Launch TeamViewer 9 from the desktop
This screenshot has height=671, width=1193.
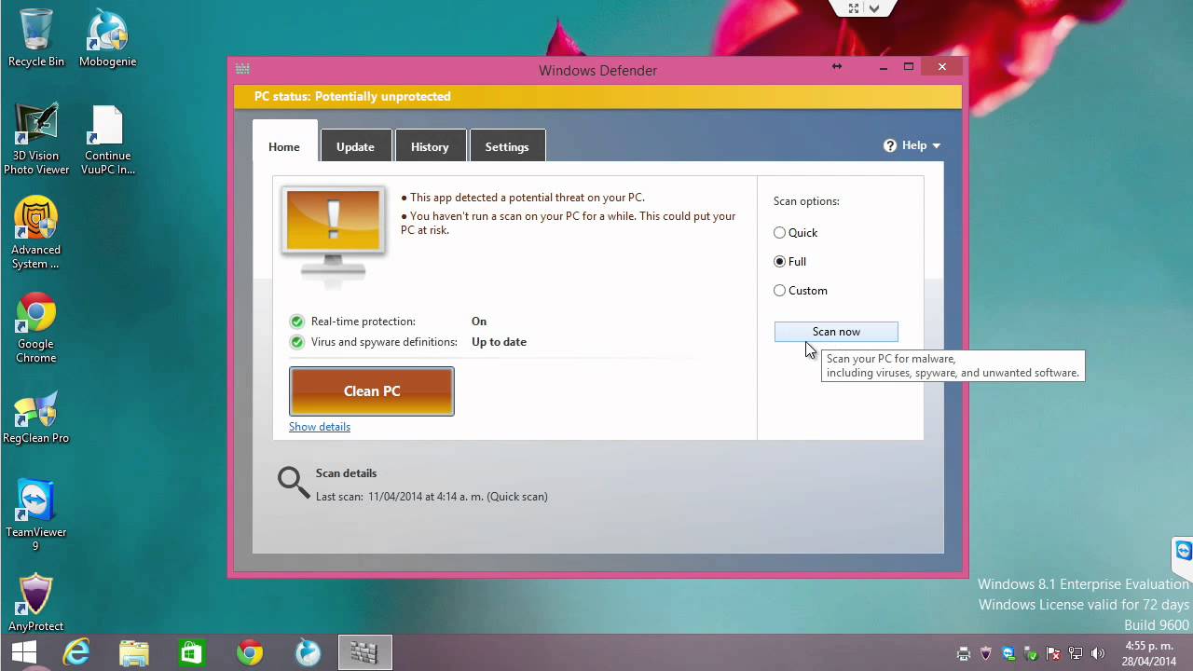click(x=36, y=515)
